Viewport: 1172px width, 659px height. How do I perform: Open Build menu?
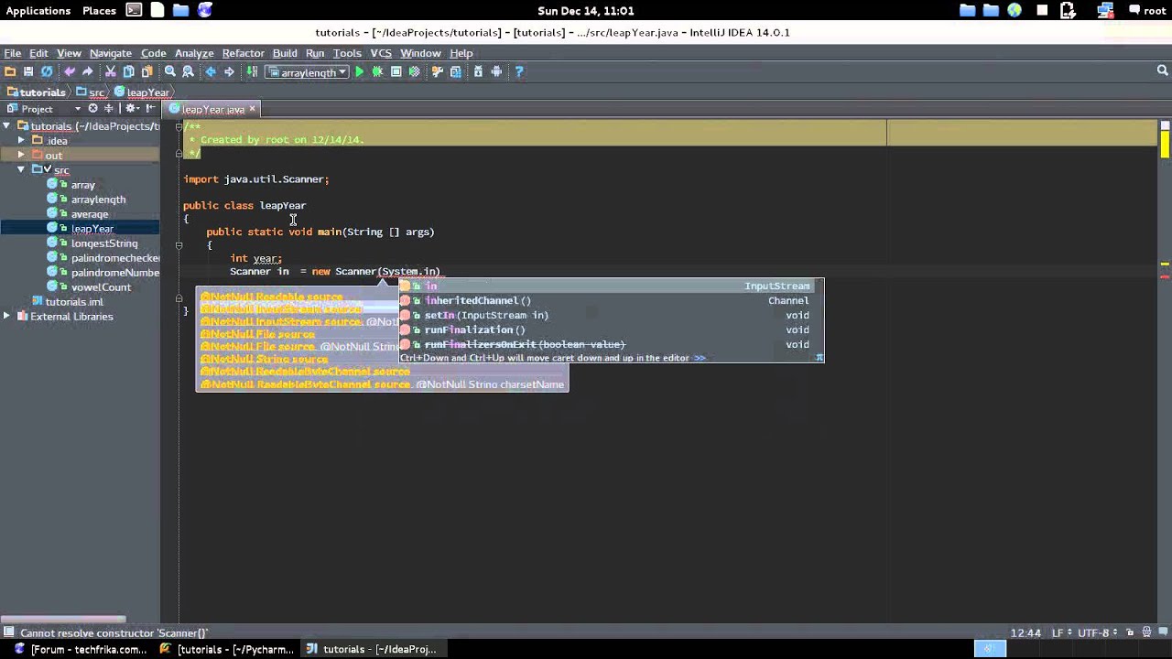tap(285, 53)
